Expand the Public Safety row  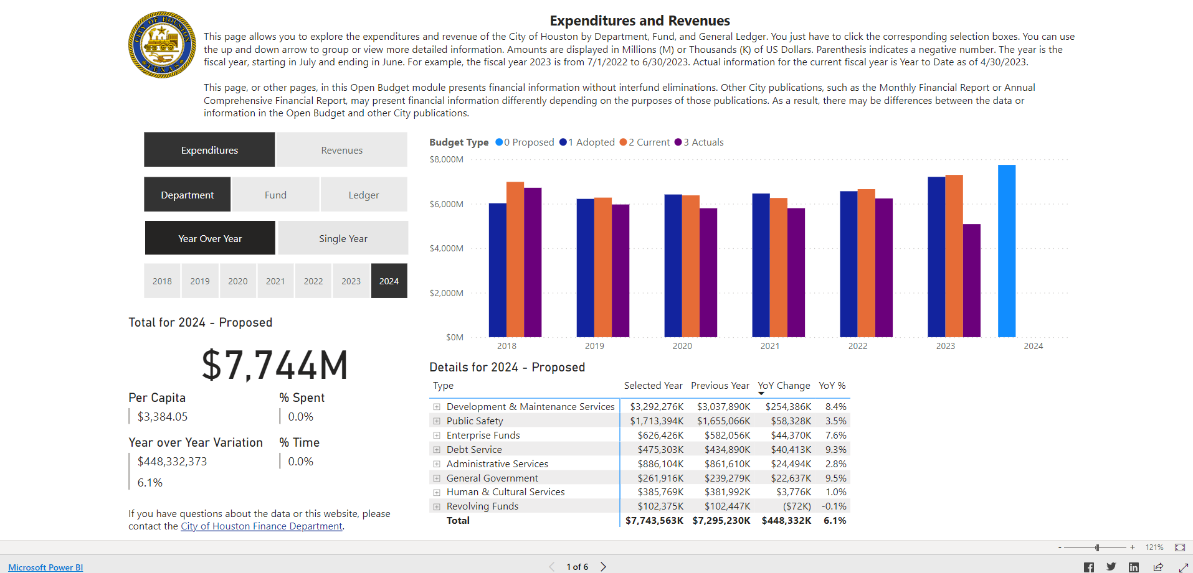click(x=437, y=421)
